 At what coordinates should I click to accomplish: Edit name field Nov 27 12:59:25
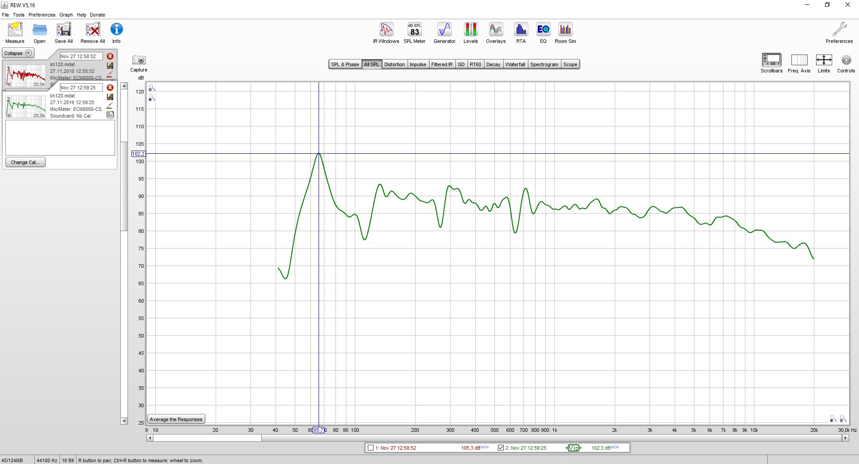[81, 88]
